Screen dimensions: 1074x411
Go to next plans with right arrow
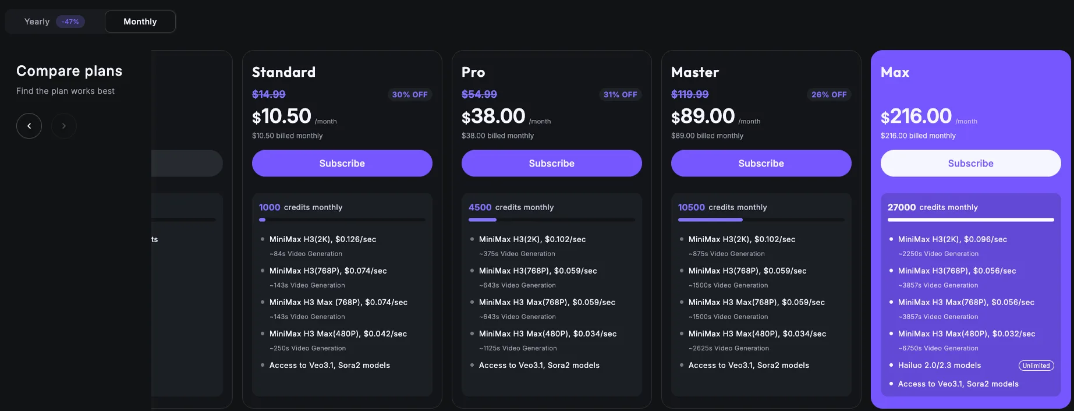tap(64, 126)
